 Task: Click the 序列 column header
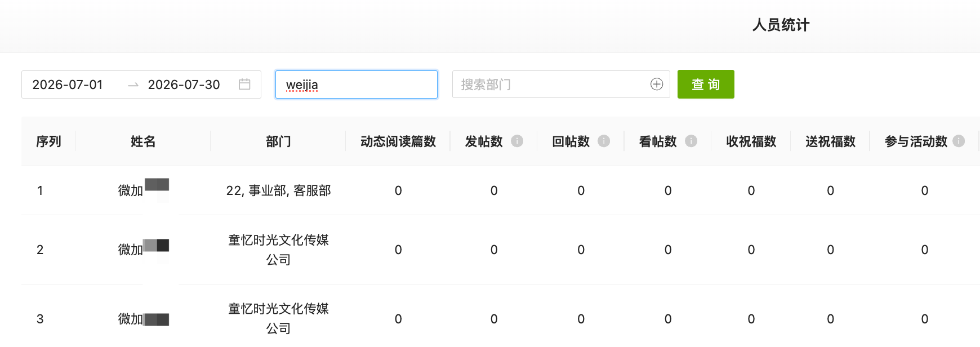coord(48,141)
